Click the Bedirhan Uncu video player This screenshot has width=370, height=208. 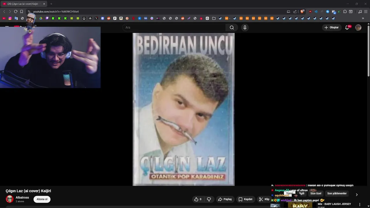tap(184, 109)
